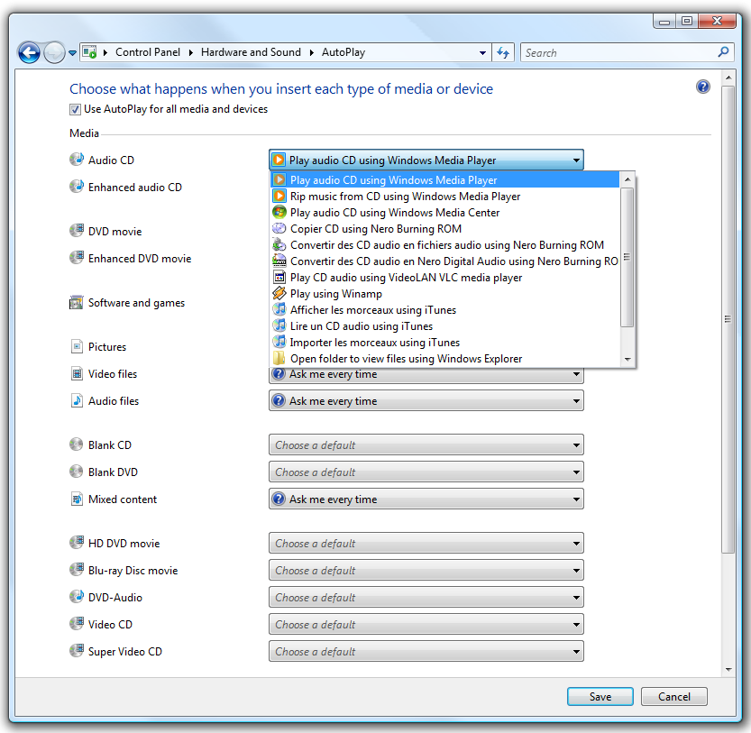The height and width of the screenshot is (733, 751).
Task: Click Hardware and Sound in the breadcrumb
Action: pyautogui.click(x=251, y=52)
